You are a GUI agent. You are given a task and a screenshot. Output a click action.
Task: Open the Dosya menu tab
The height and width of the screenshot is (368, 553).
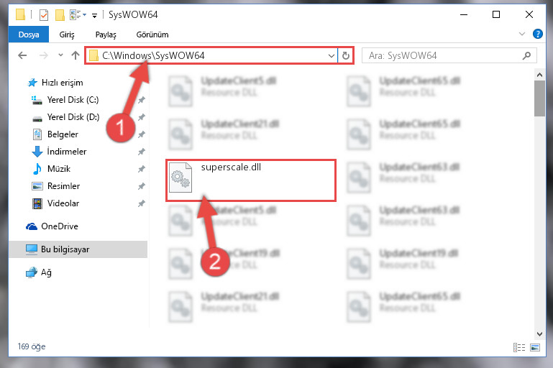click(29, 34)
